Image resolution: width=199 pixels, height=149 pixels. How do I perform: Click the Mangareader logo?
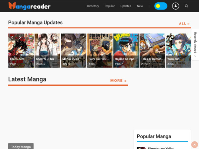(x=30, y=6)
